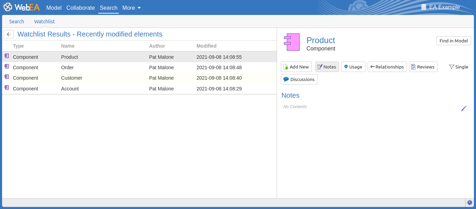
Task: Switch to the Search sub-tab
Action: point(17,22)
